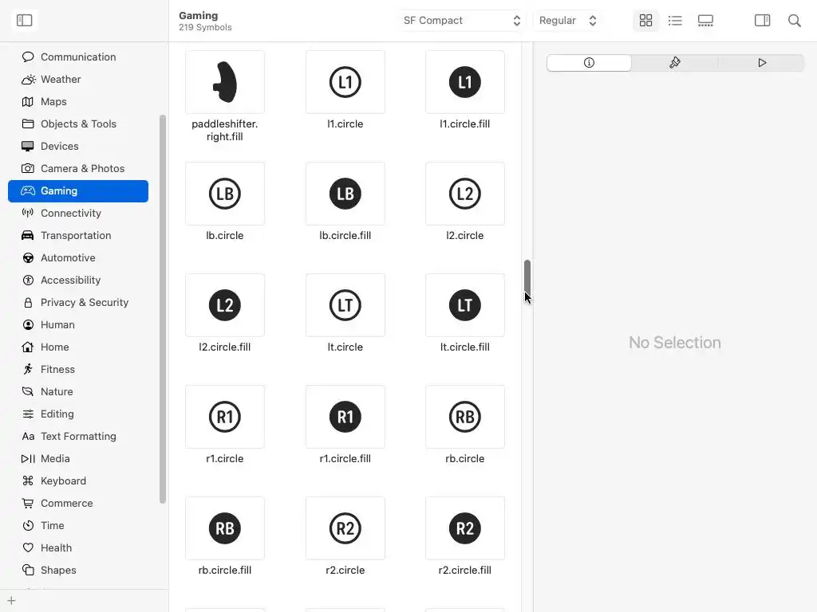Add a new collection with plus button
Screen dimensions: 817x612
point(11,601)
